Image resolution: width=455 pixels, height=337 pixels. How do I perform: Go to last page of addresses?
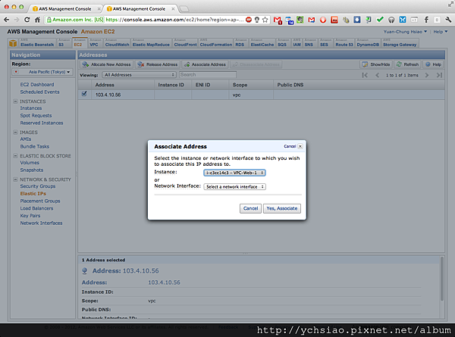point(439,75)
